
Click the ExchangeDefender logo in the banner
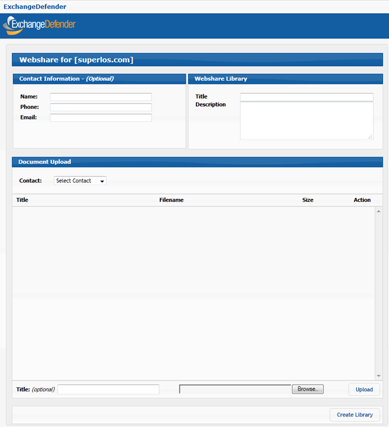pyautogui.click(x=39, y=25)
